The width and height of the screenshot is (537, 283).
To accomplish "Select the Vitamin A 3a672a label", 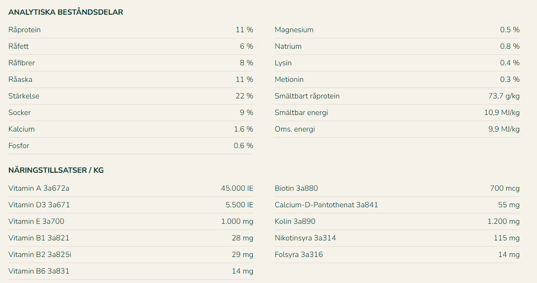I will click(x=39, y=188).
